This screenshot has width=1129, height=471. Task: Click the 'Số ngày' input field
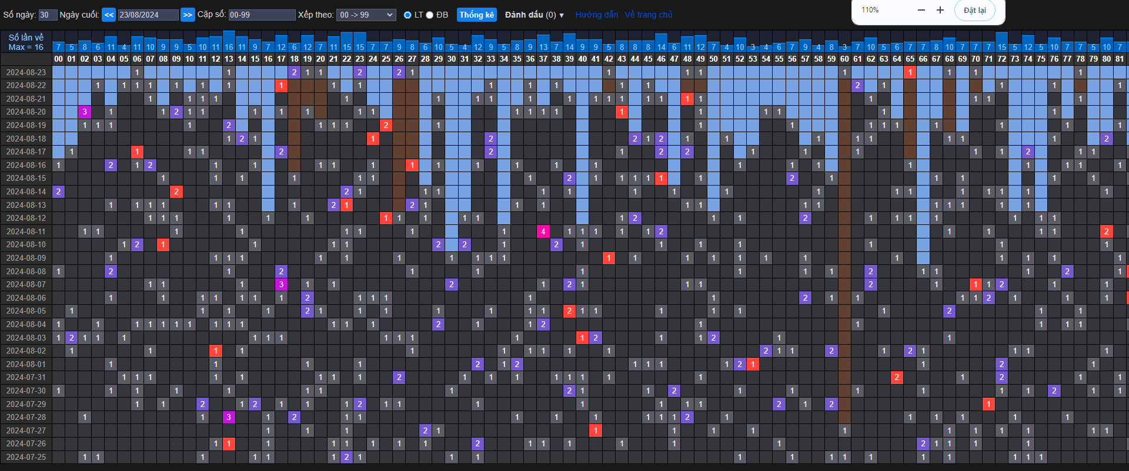[x=48, y=15]
